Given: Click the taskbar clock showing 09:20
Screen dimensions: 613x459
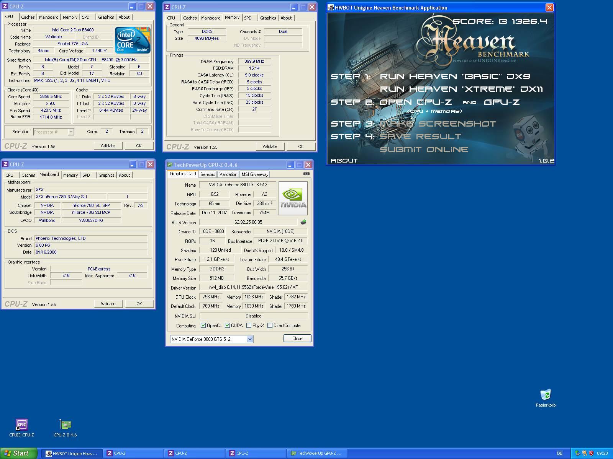Looking at the screenshot, I should [x=602, y=453].
